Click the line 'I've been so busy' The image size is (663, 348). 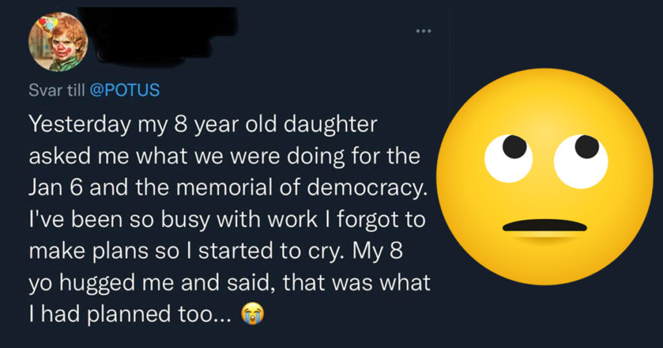pos(227,220)
